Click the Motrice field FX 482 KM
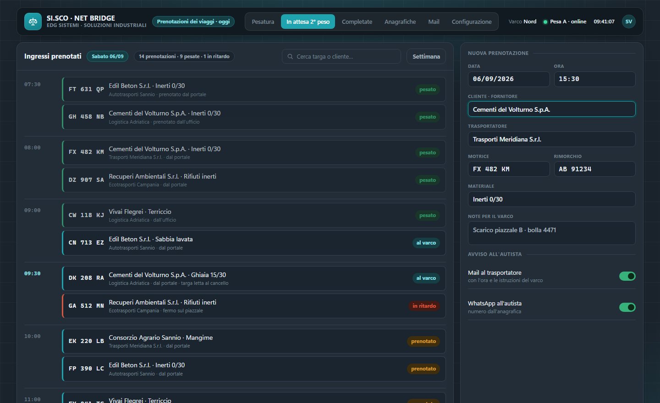The height and width of the screenshot is (403, 660). pyautogui.click(x=509, y=169)
